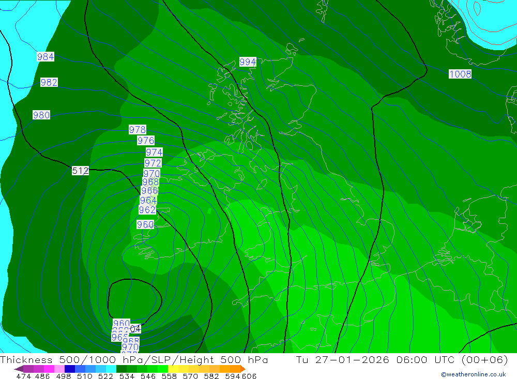Click the cyan legend swatch above 522
517x379 pixels.
coord(111,369)
